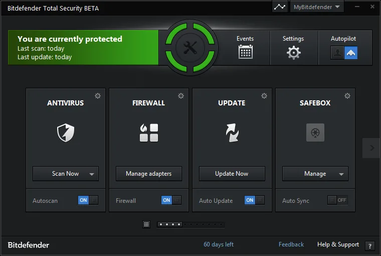Enable the Autopilot mode button
The height and width of the screenshot is (256, 381).
pos(351,53)
